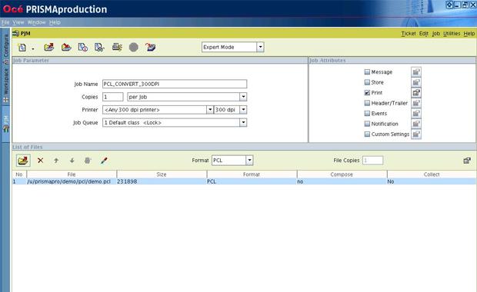
Task: Enable the Message checkbox
Action: point(367,72)
